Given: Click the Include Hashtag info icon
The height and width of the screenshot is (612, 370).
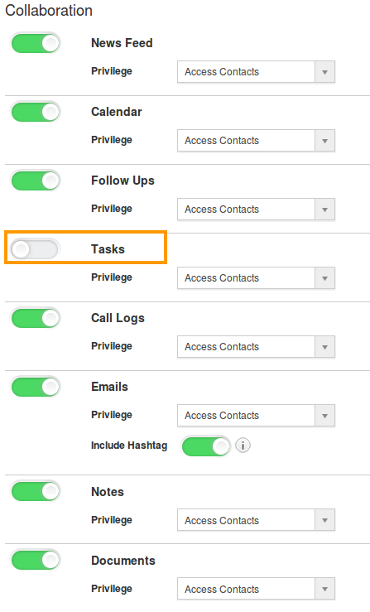Looking at the screenshot, I should tap(243, 446).
